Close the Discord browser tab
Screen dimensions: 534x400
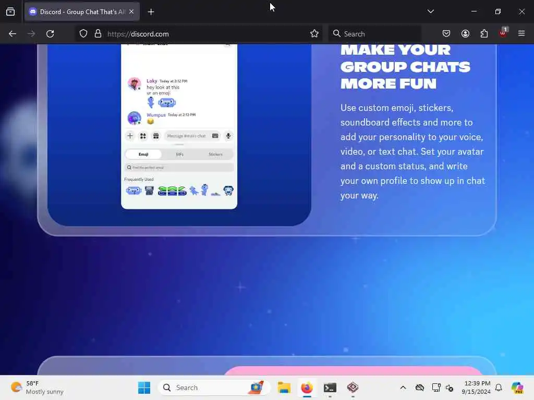(x=131, y=12)
